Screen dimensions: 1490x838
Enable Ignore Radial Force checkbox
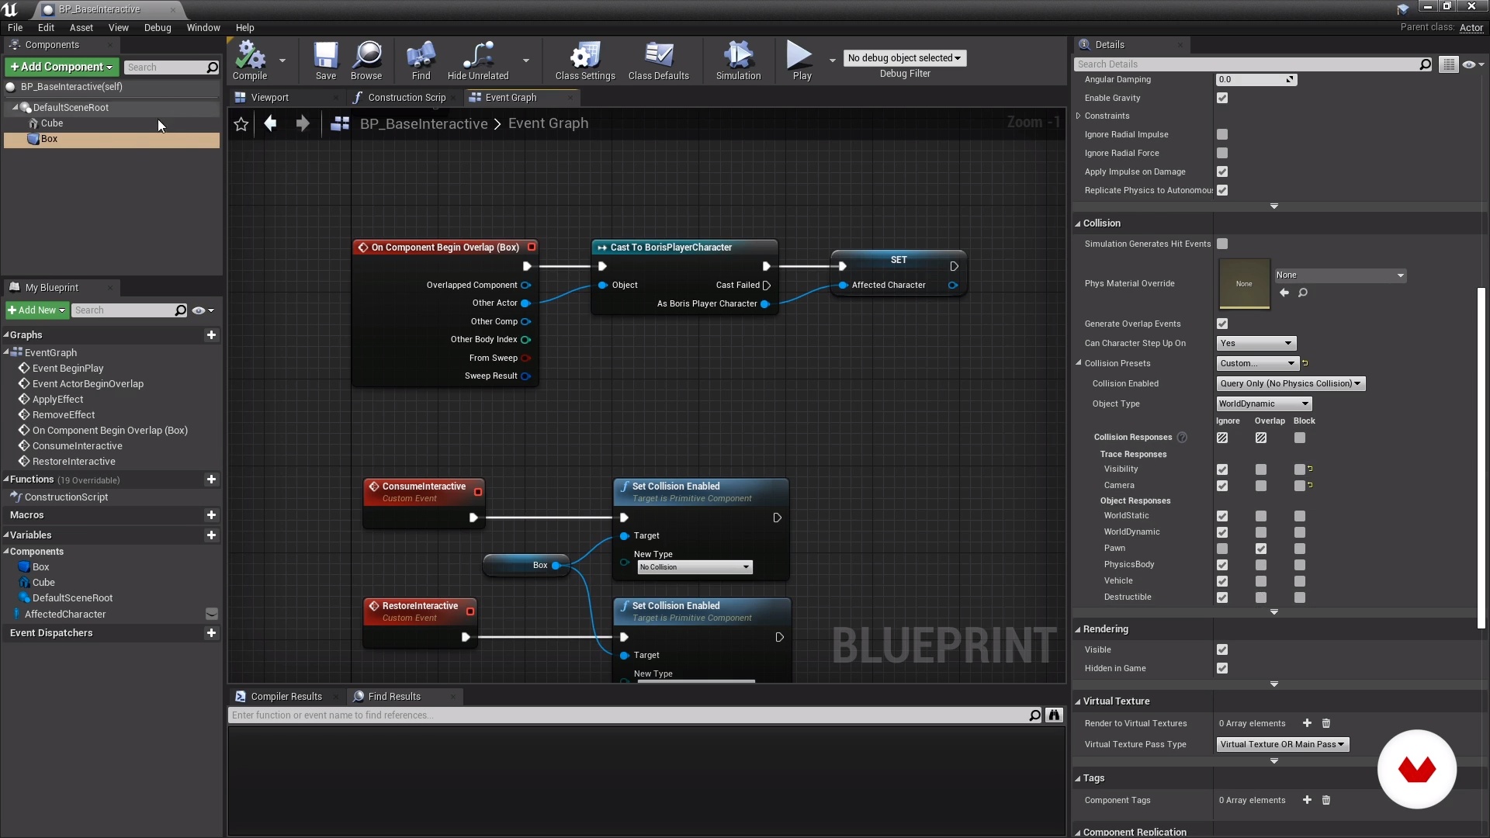[x=1222, y=154]
